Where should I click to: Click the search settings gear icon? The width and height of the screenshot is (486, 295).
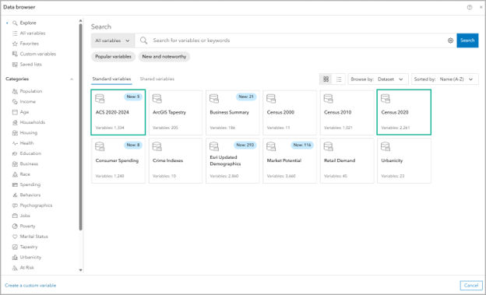coord(450,40)
